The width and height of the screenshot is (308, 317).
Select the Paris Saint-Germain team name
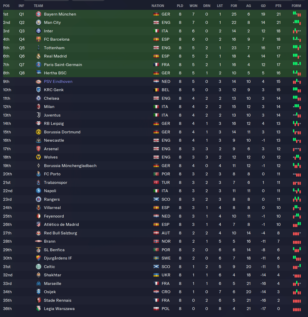[x=63, y=65]
